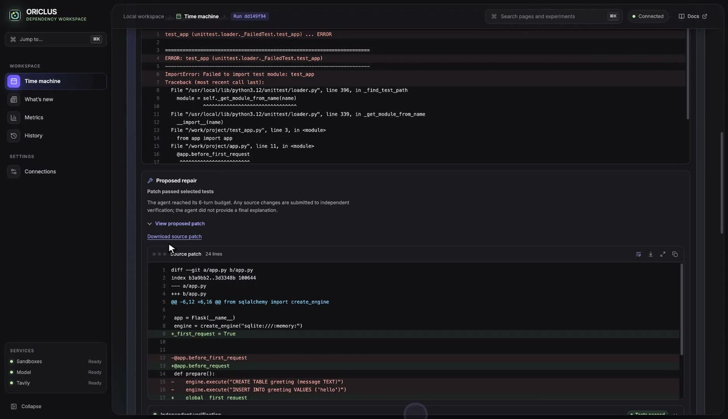The height and width of the screenshot is (419, 728).
Task: Collapse the View proposed patch section
Action: point(176,224)
